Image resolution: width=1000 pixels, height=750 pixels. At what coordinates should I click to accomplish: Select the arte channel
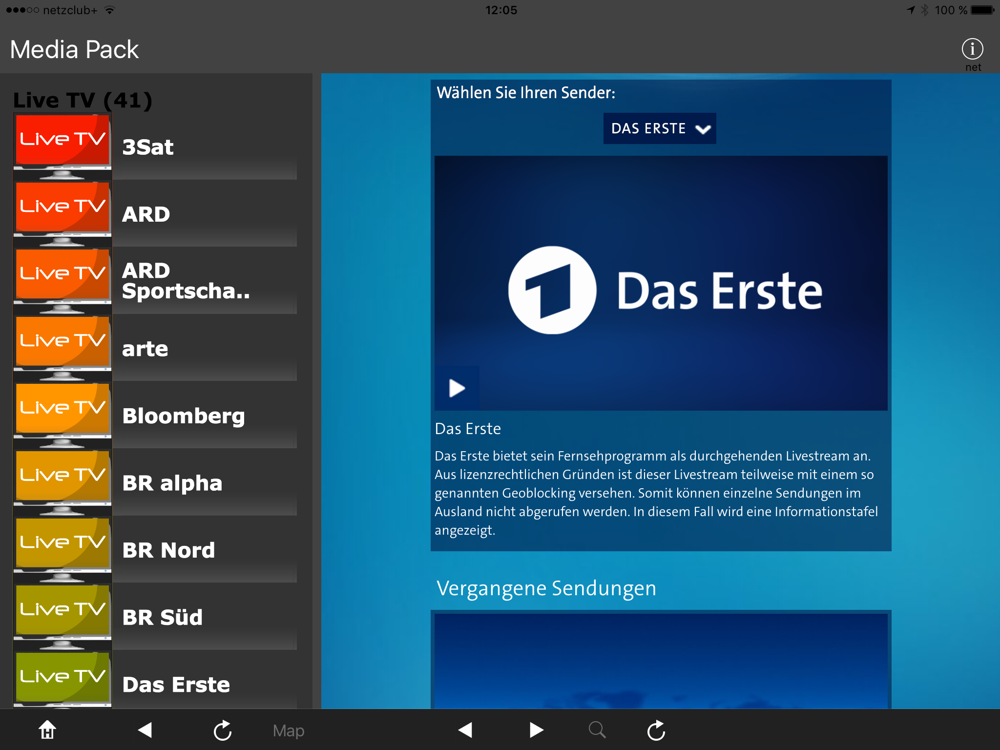tap(205, 348)
